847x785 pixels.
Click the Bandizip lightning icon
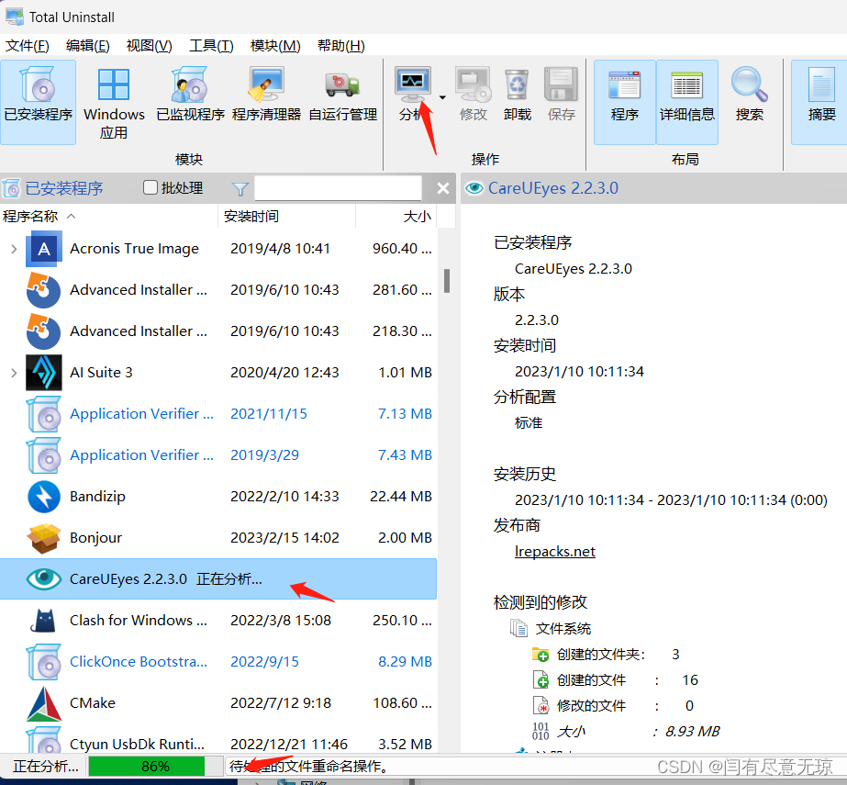pos(44,497)
